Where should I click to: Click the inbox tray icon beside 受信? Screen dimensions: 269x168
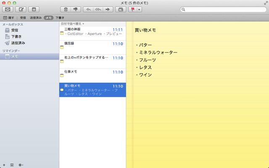click(x=7, y=30)
